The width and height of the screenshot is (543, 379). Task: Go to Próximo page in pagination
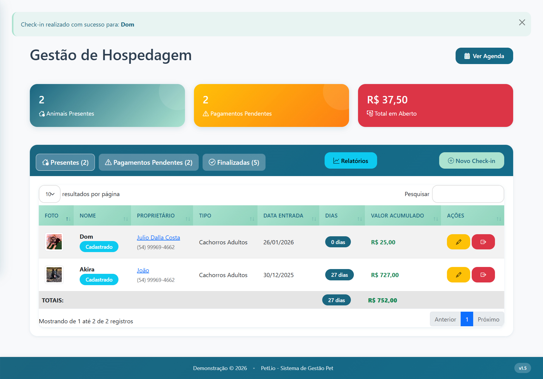click(488, 319)
